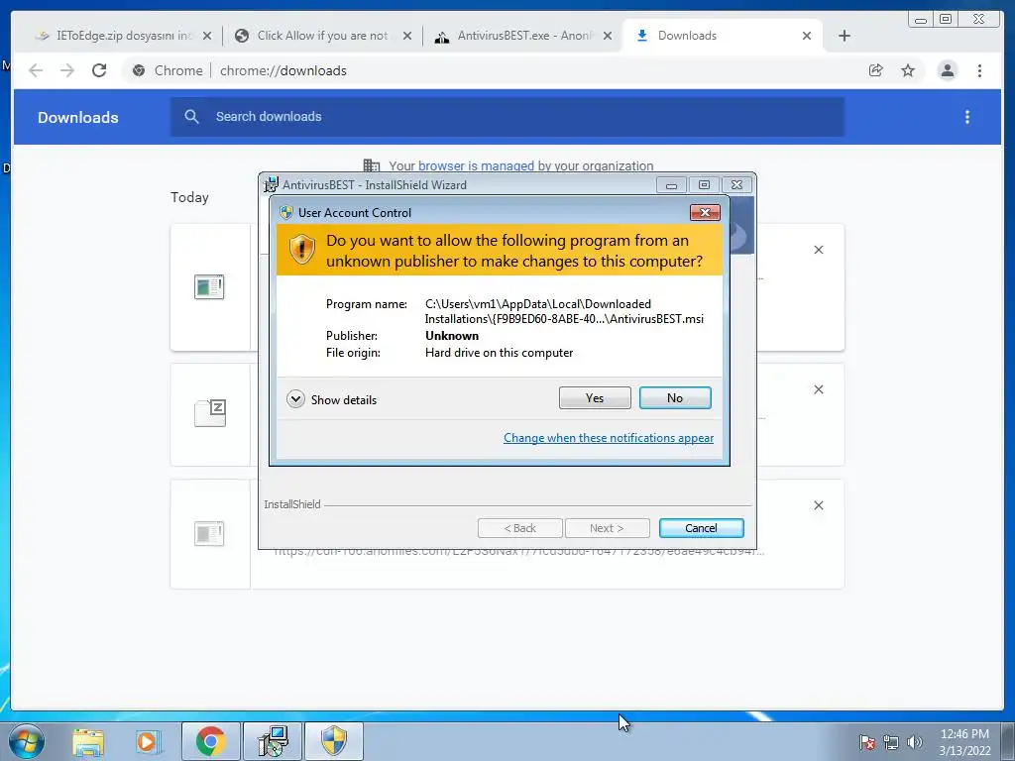This screenshot has height=761, width=1015.
Task: Open Chrome three-dot main menu
Action: click(979, 70)
